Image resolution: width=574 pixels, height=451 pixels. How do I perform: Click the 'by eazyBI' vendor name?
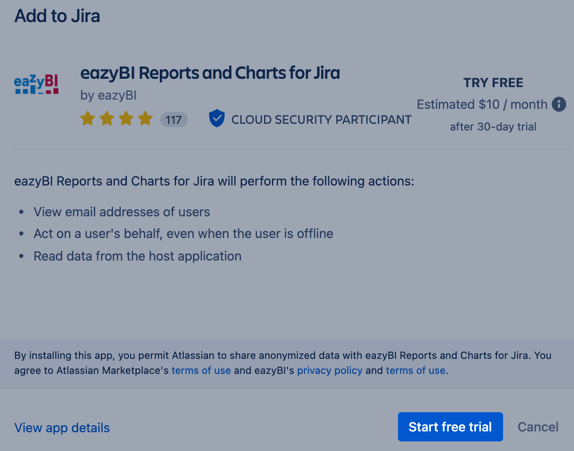point(108,95)
